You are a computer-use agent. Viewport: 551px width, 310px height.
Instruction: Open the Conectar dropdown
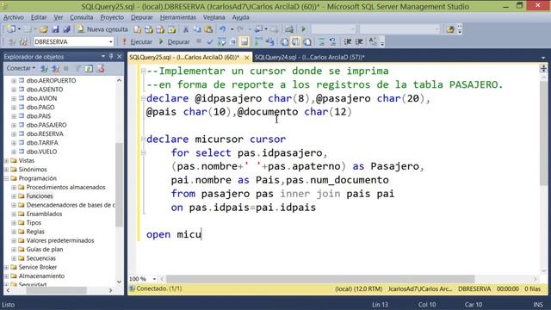21,68
